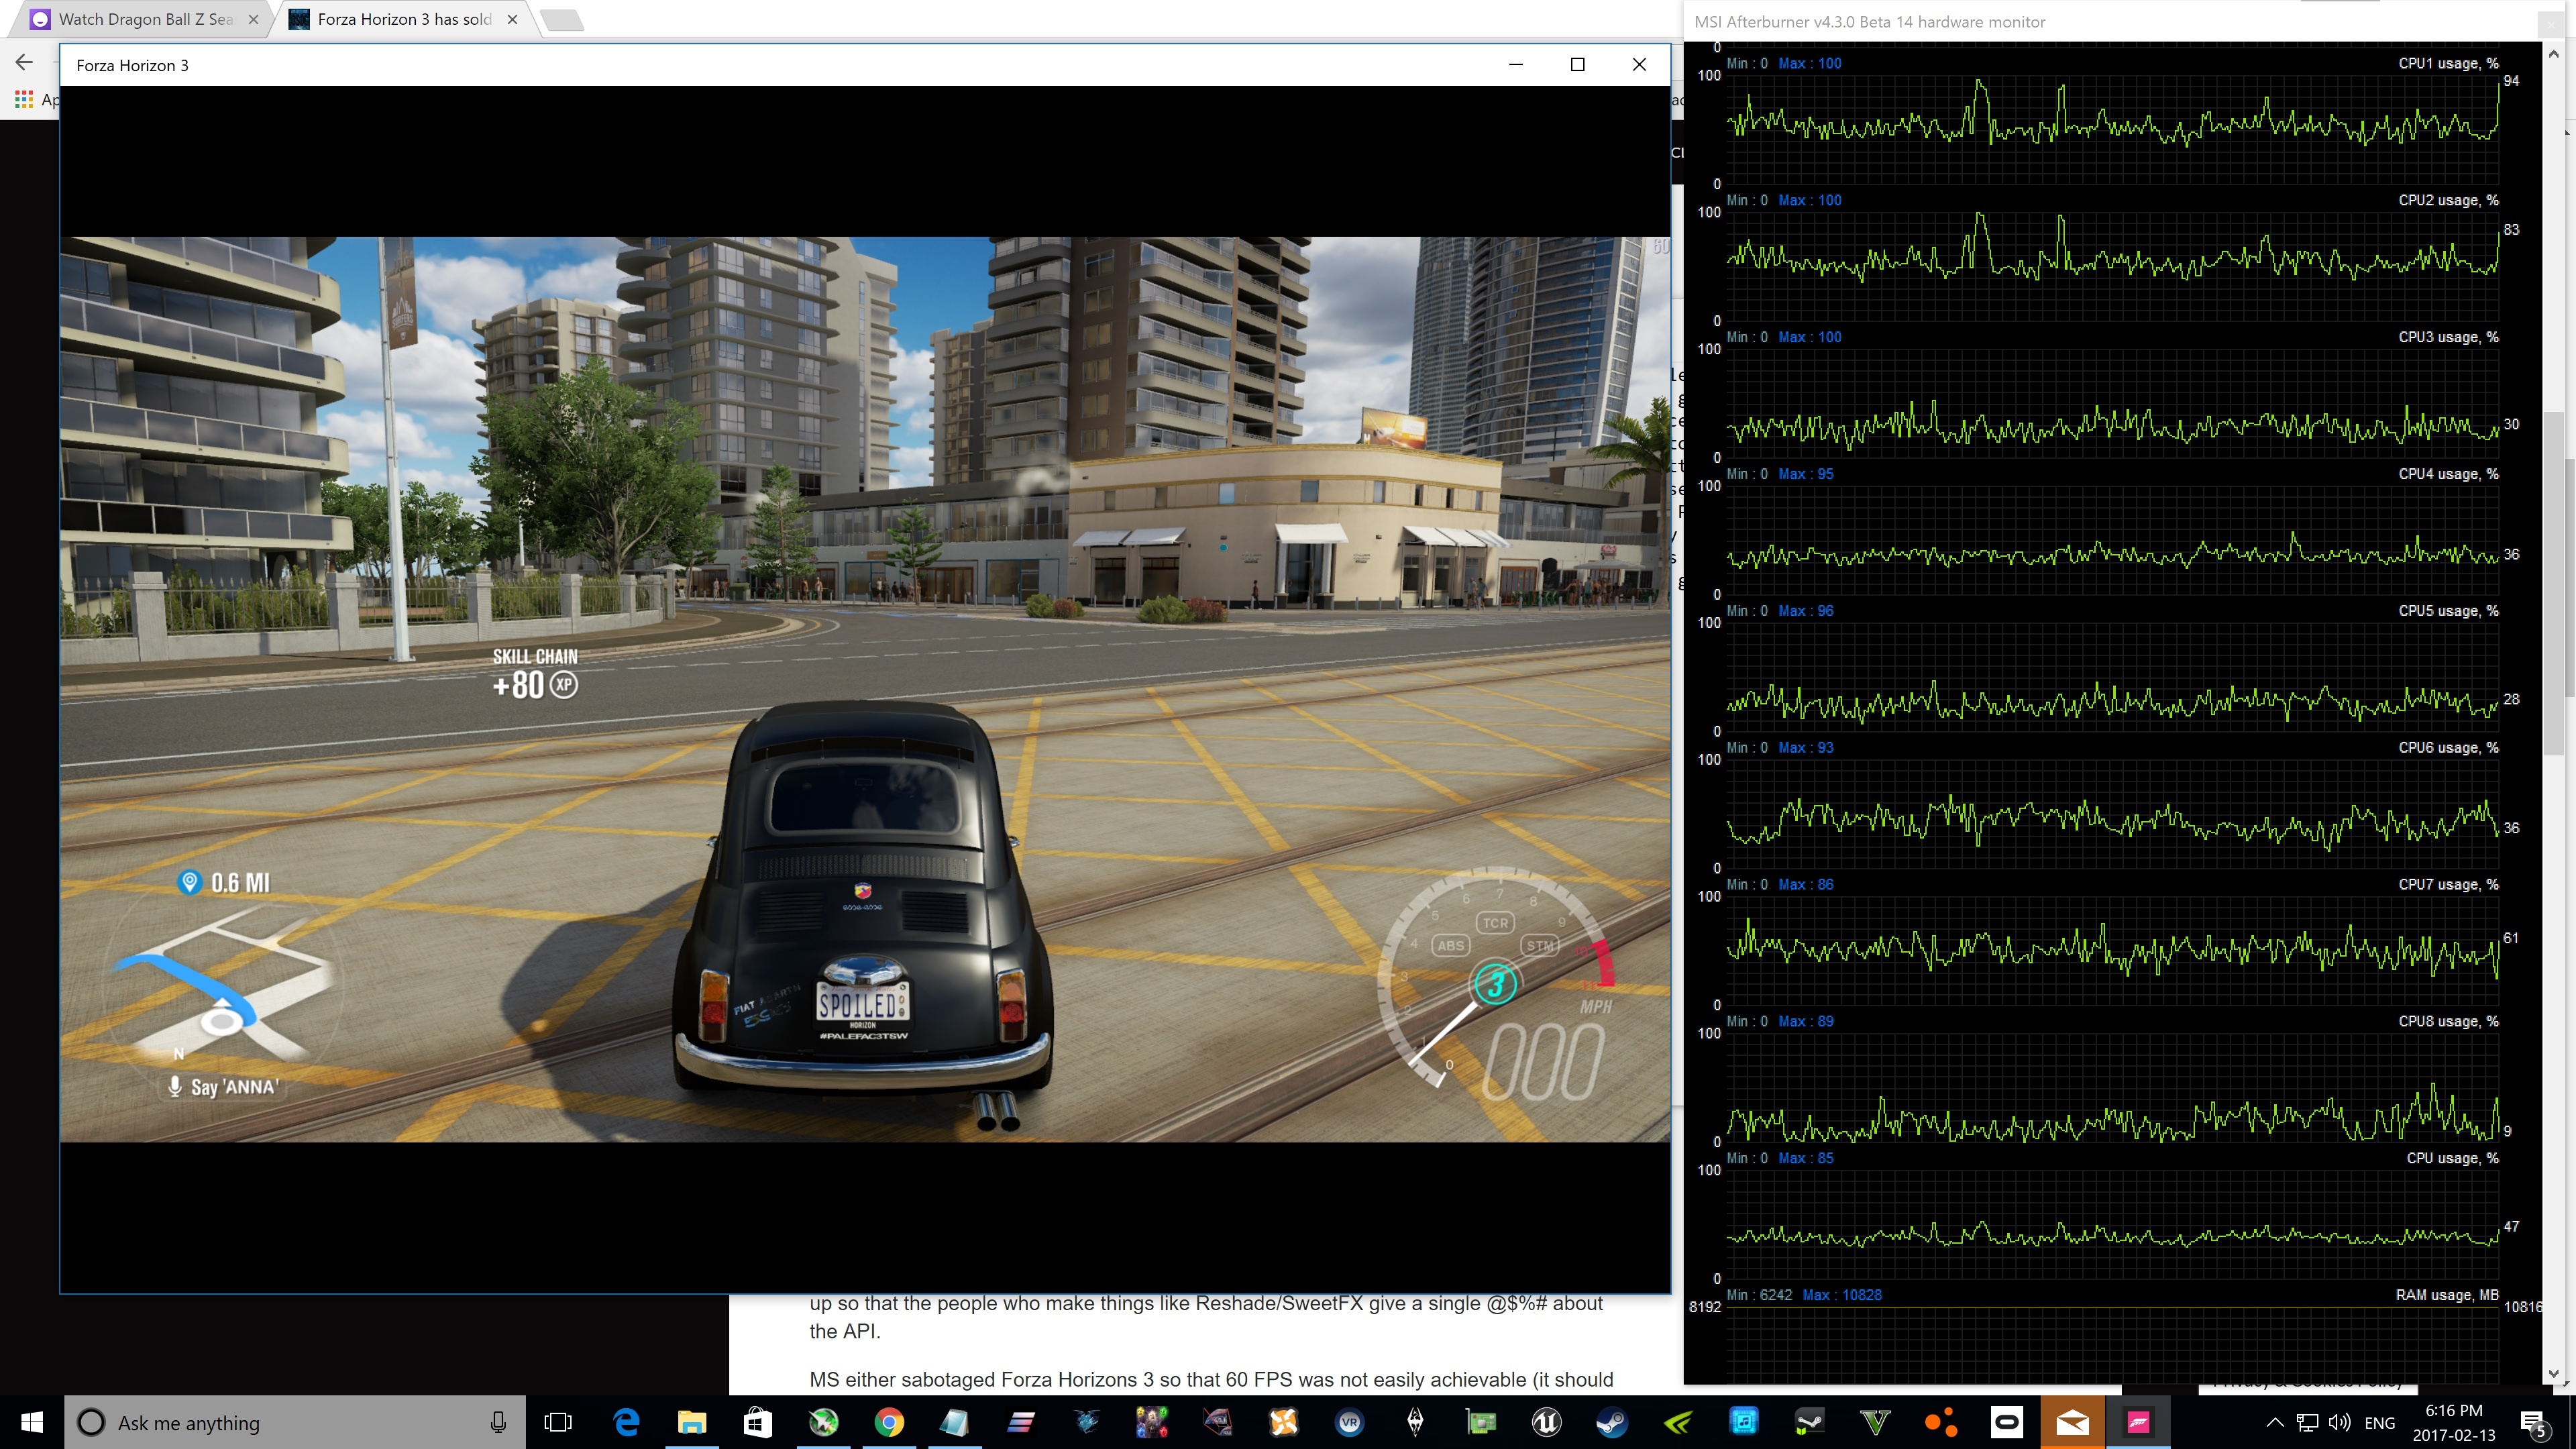This screenshot has width=2576, height=1449.
Task: Switch to the Watch Dragon Ball Z tab
Action: coord(140,19)
